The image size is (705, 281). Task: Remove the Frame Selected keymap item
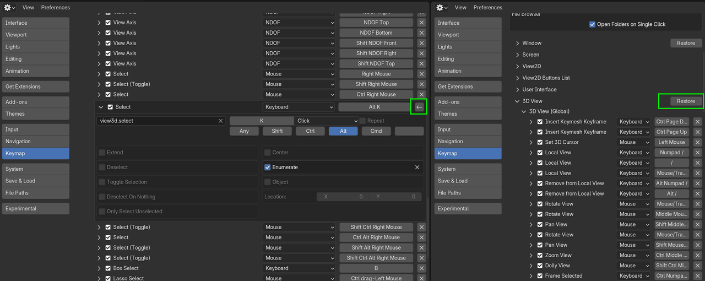697,275
